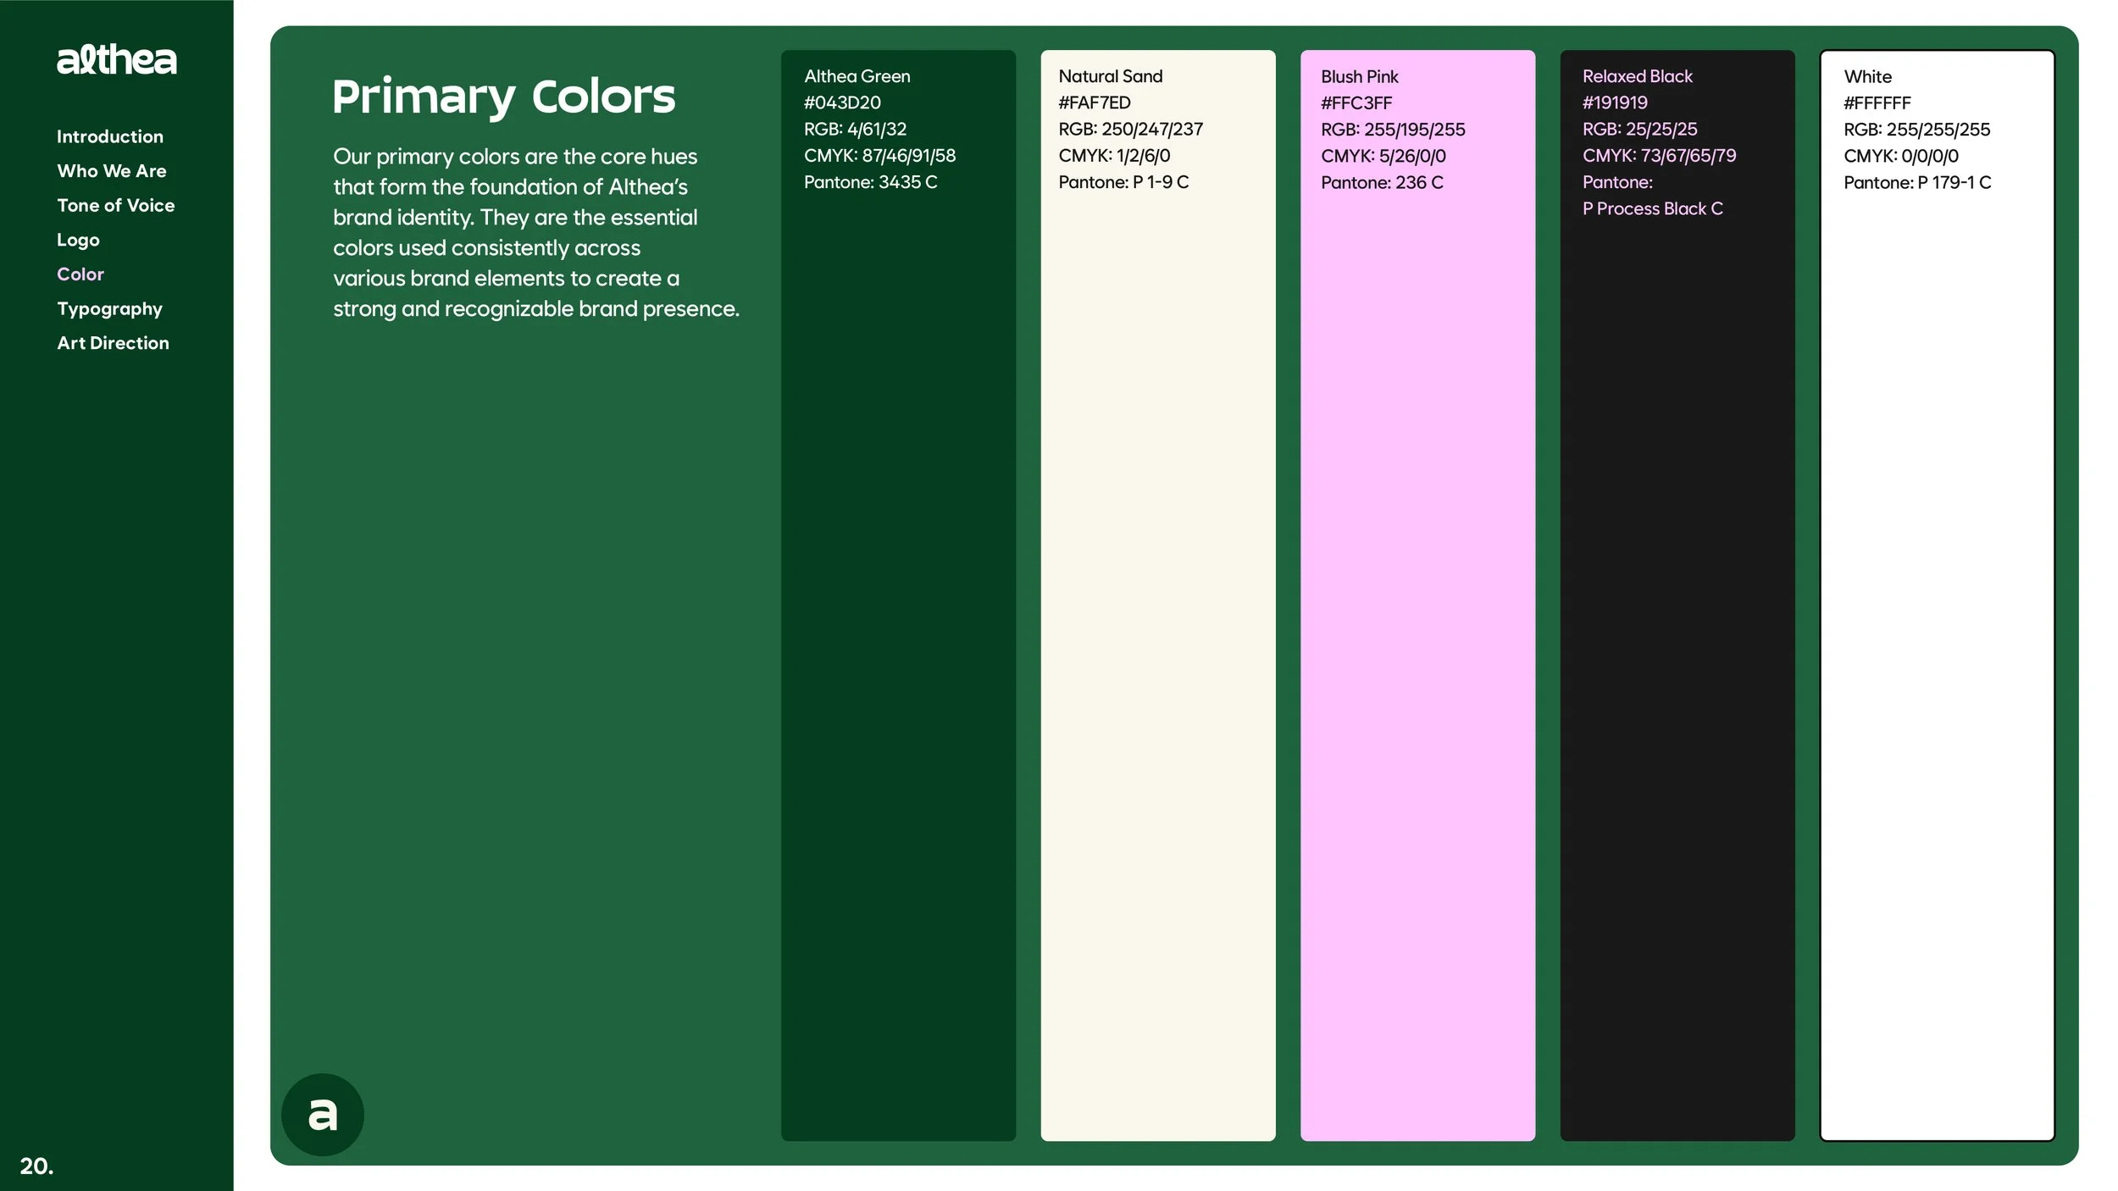Go to Who We Are section
The width and height of the screenshot is (2118, 1191).
click(x=112, y=171)
